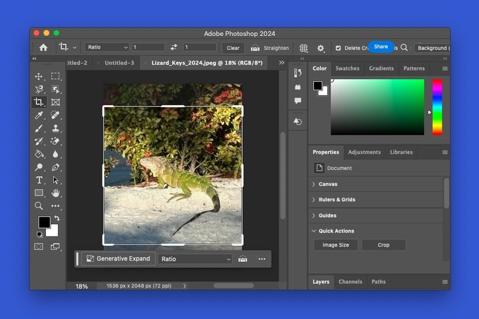Screen dimensions: 479x319
Task: Switch to the Swatches tab
Action: pos(347,68)
